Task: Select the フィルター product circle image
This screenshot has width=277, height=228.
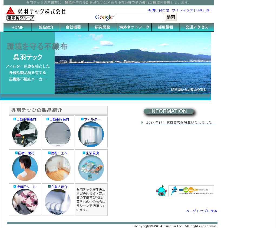Action: [x=91, y=134]
